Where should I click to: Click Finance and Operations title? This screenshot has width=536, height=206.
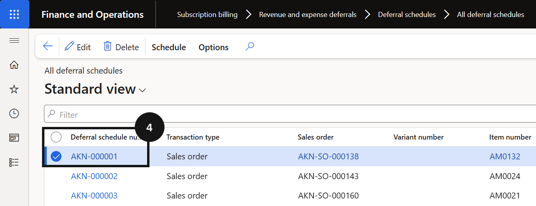click(92, 15)
